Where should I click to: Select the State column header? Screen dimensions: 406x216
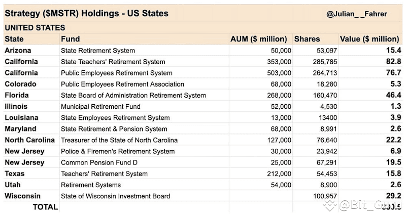click(14, 39)
